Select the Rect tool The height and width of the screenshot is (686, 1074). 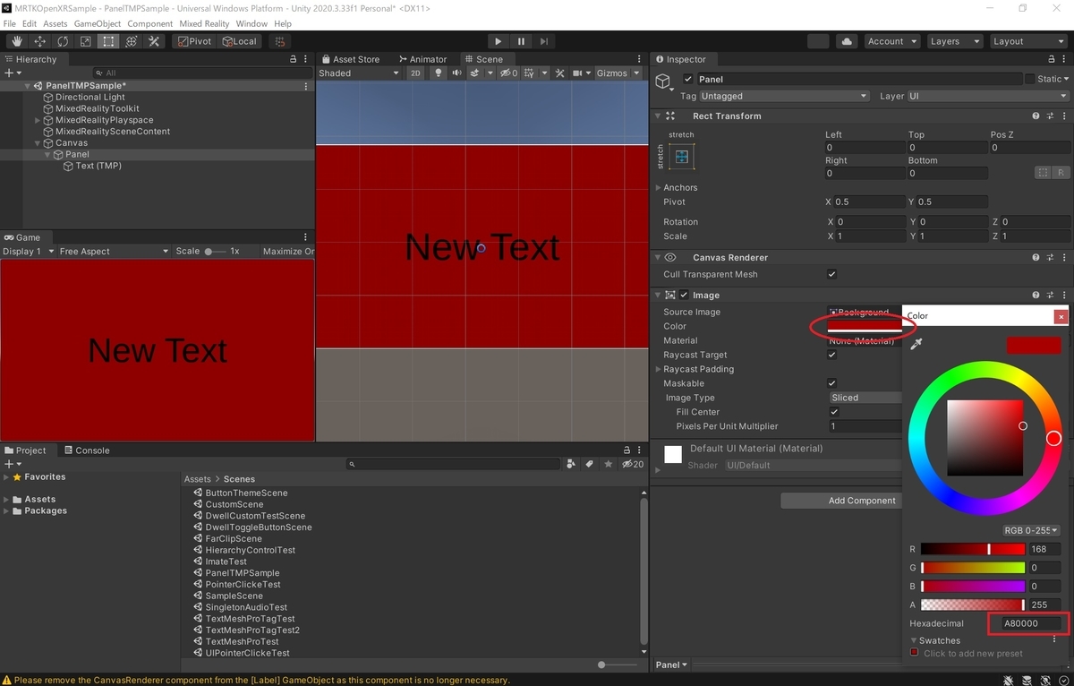[x=108, y=41]
